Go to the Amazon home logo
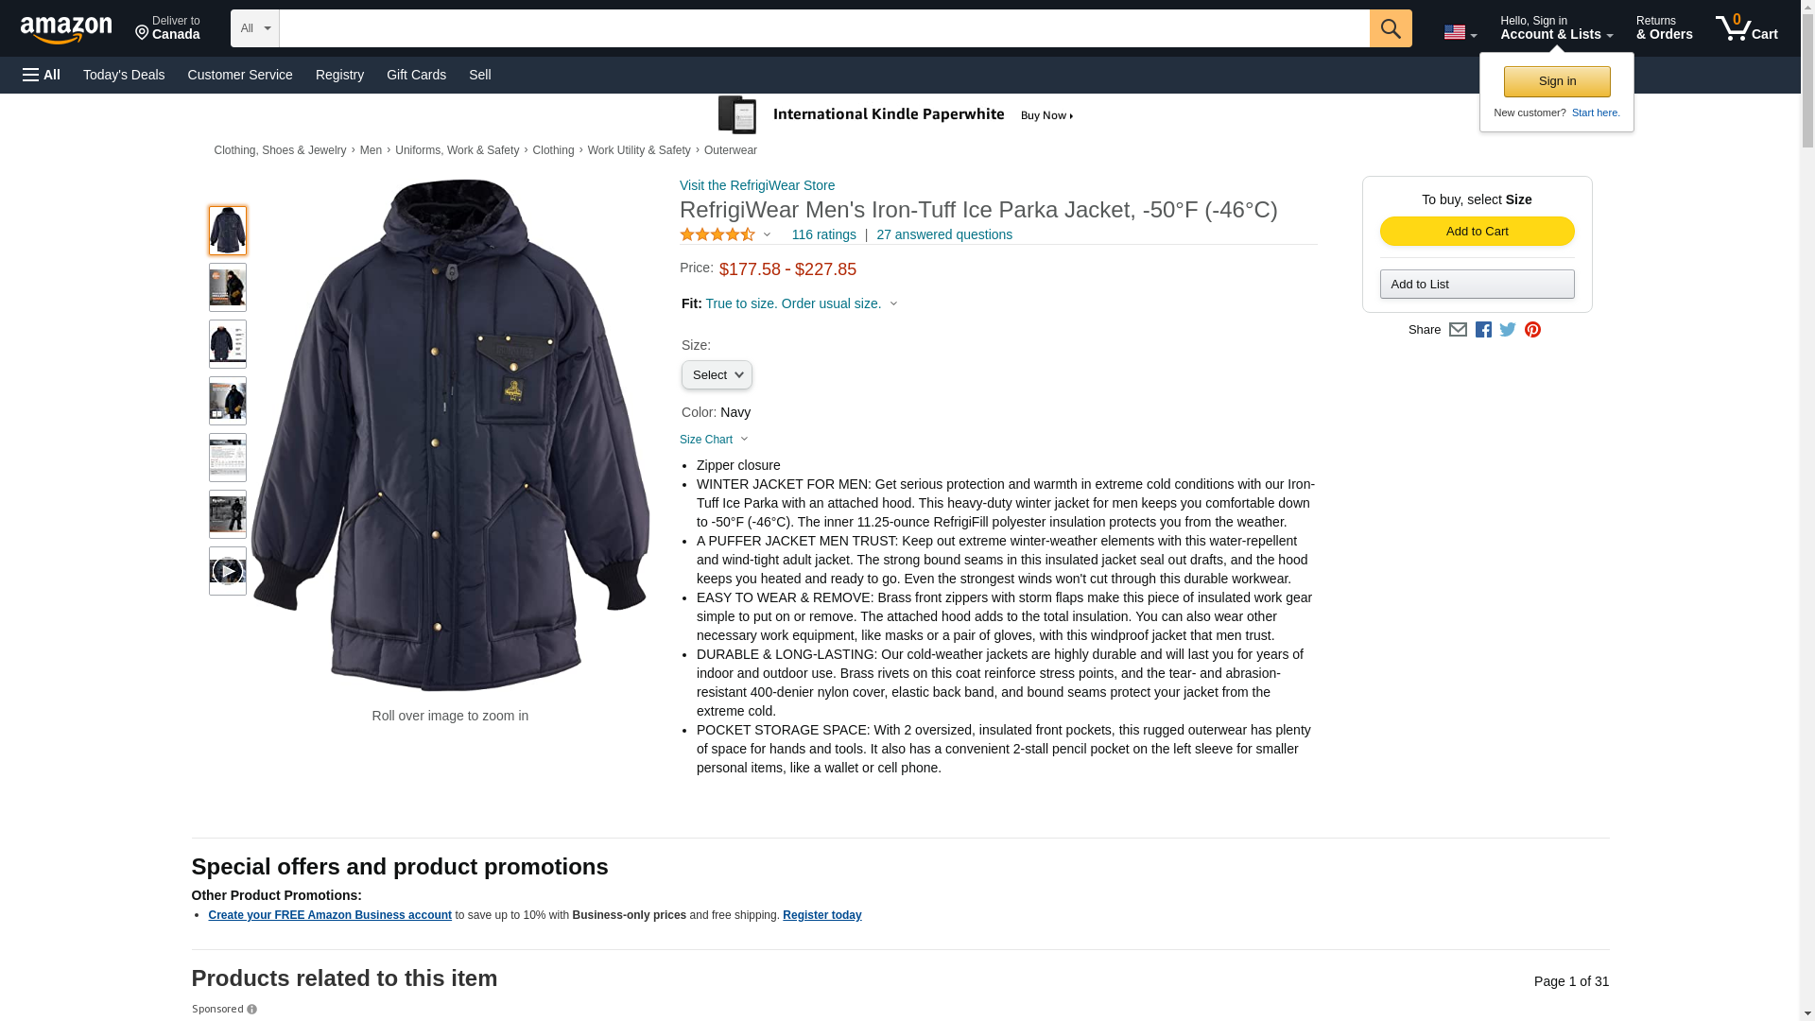The width and height of the screenshot is (1815, 1021). (x=66, y=29)
